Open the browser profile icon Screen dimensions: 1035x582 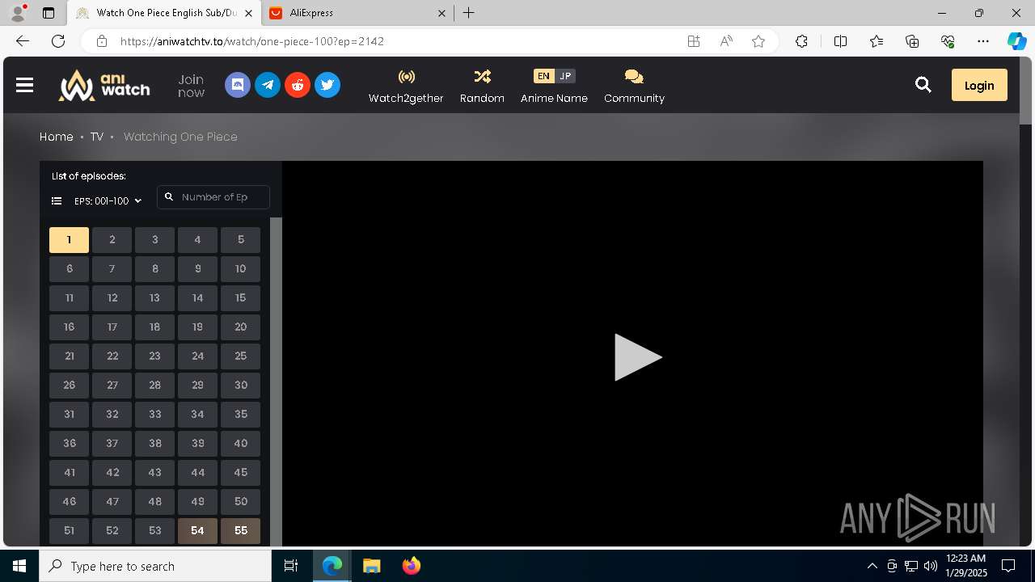pyautogui.click(x=17, y=13)
